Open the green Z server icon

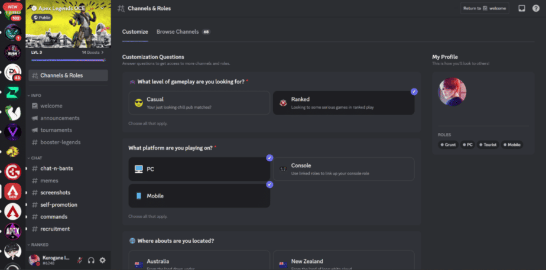13,92
